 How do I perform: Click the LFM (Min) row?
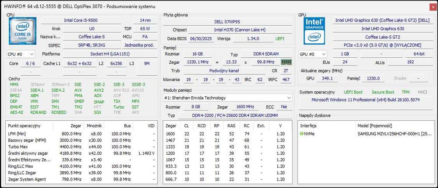[81, 134]
